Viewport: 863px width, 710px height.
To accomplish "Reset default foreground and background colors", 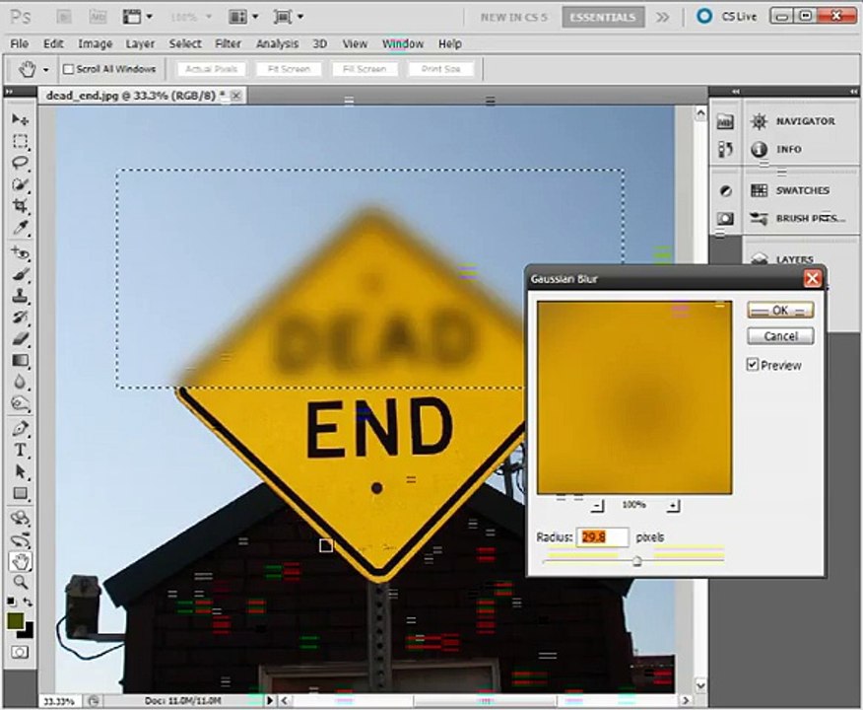I will tap(12, 603).
